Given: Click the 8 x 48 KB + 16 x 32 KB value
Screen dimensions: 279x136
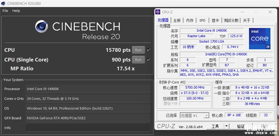Looking at the screenshot, I should [252, 87].
